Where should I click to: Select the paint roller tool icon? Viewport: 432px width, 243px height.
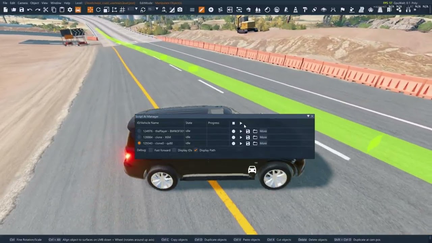click(305, 10)
